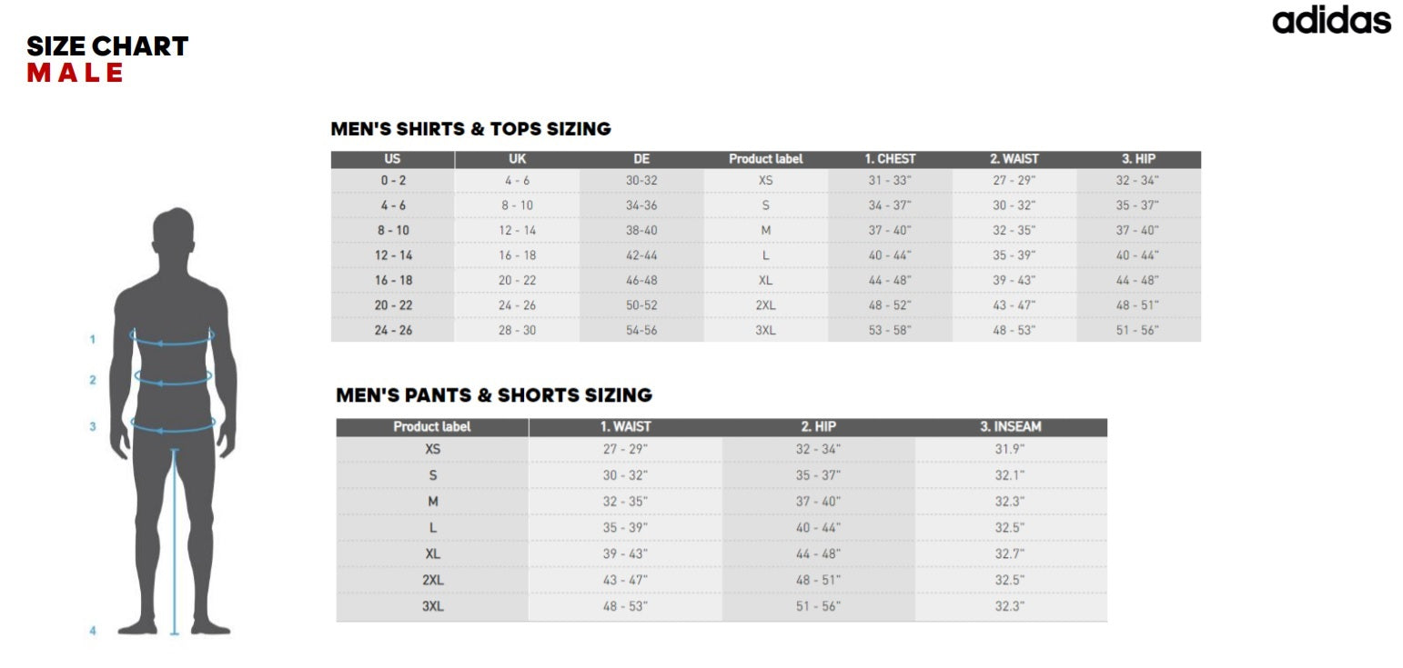
Task: Click the hip measurement ring on figure
Action: tap(173, 424)
